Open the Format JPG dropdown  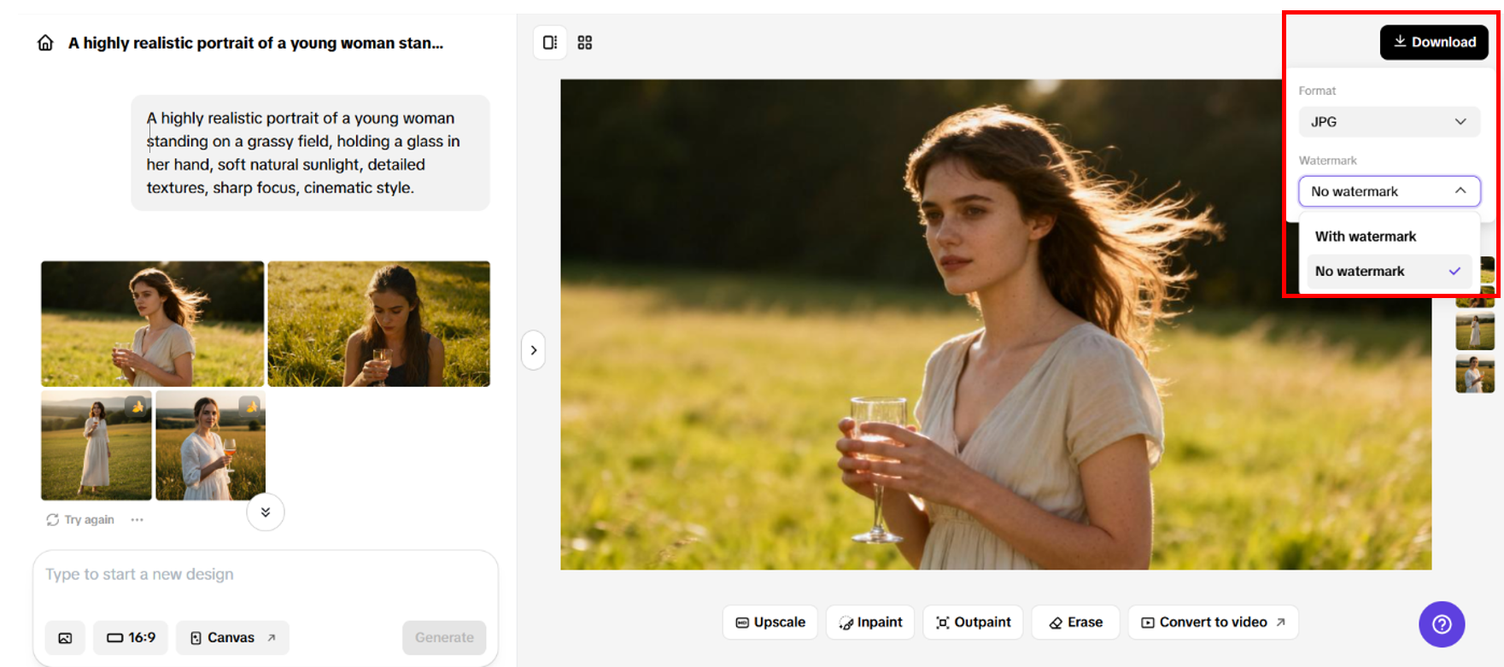[x=1389, y=122]
